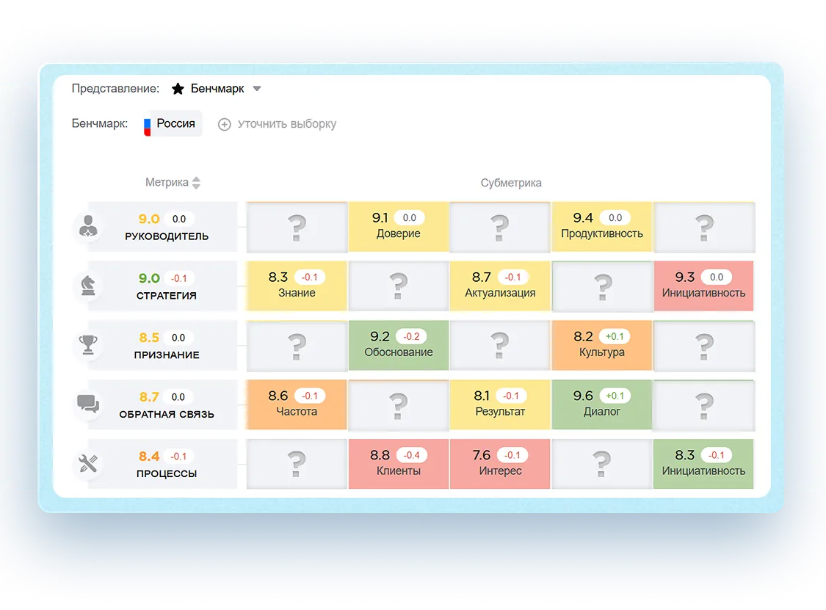Click the Признание trophy icon

(89, 345)
